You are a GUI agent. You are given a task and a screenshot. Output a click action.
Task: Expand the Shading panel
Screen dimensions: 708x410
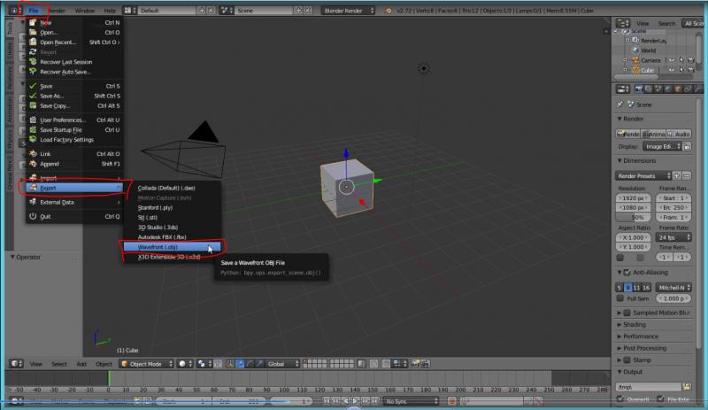coord(635,325)
